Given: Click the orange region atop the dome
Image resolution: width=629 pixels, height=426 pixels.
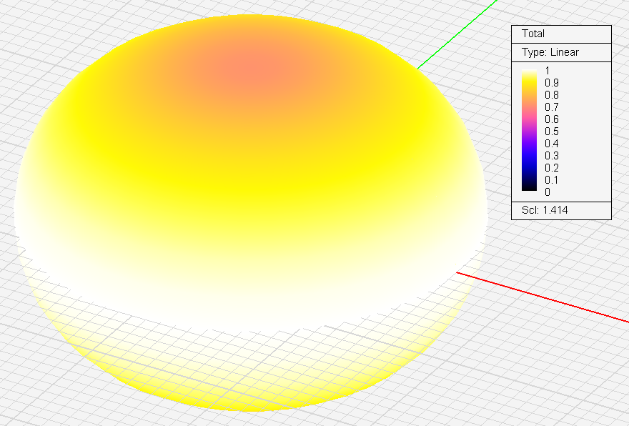Looking at the screenshot, I should click(247, 69).
